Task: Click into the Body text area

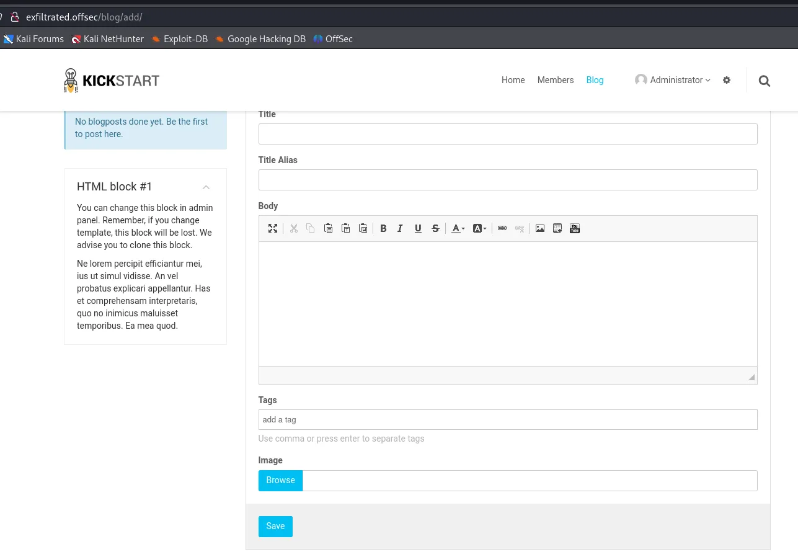Action: click(x=508, y=304)
